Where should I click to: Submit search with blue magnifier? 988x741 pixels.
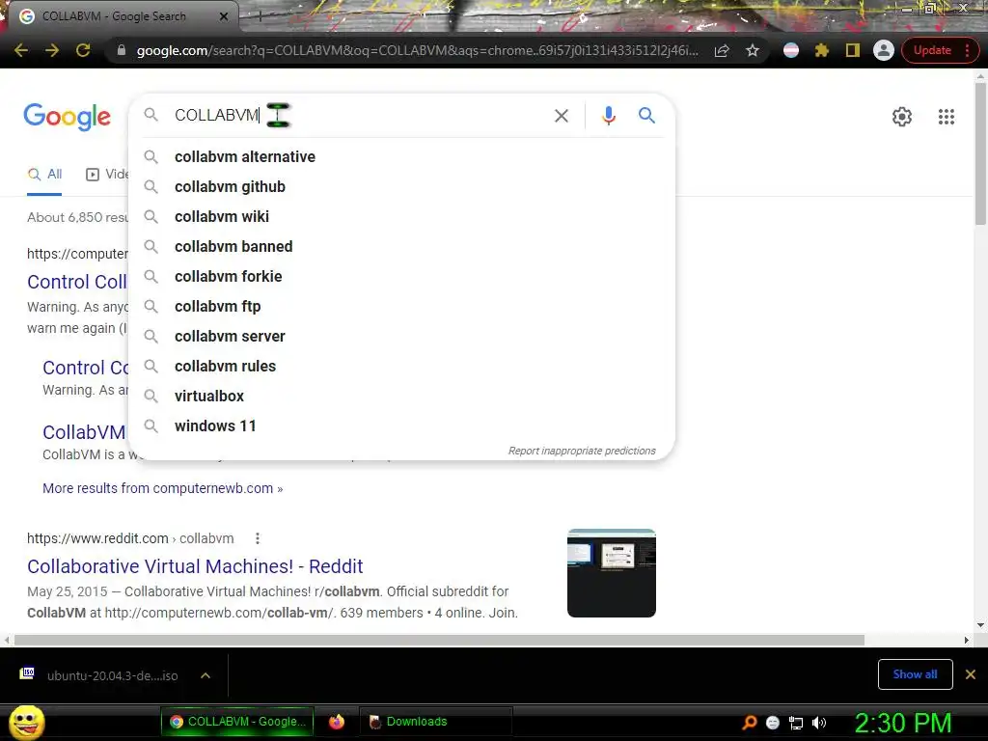646,116
